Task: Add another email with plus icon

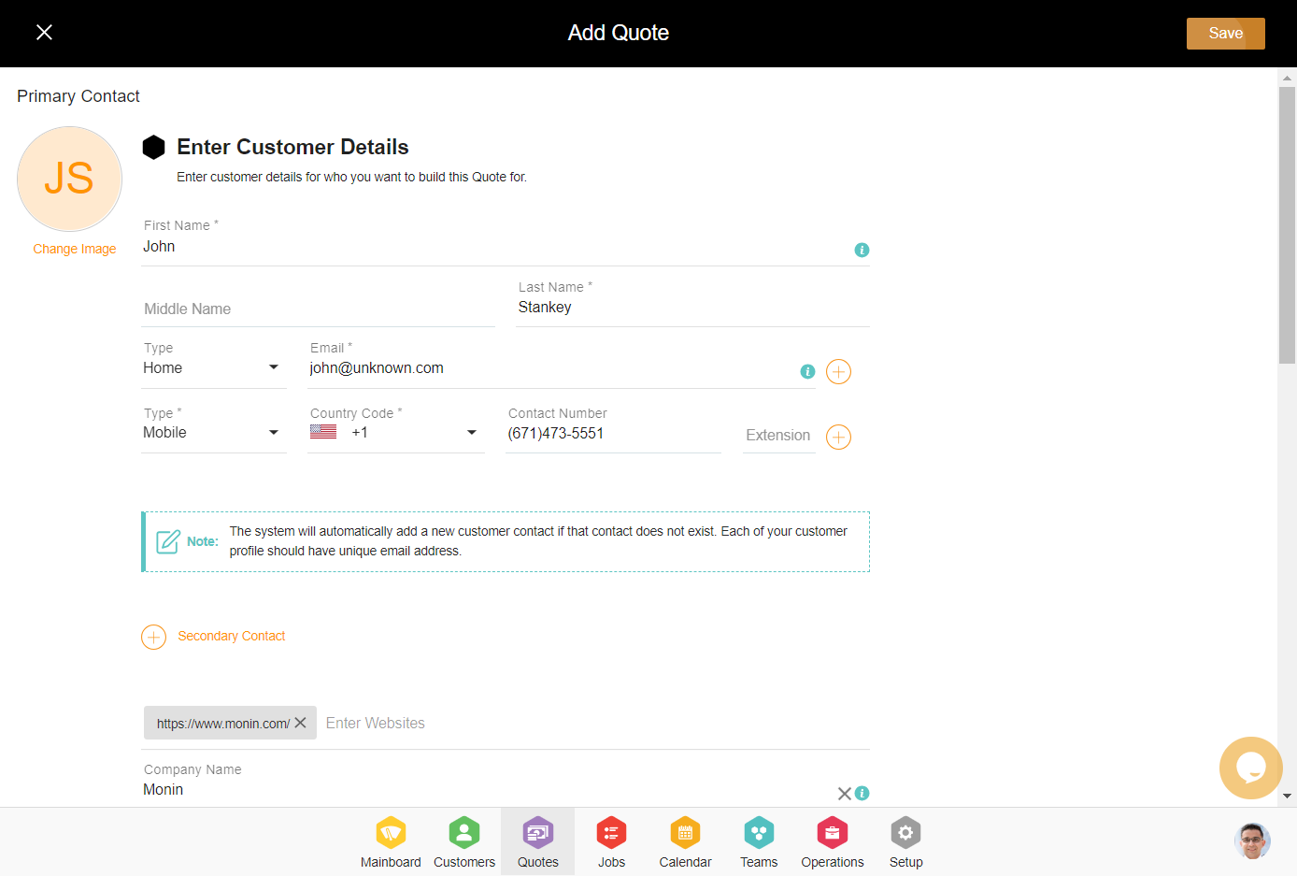Action: click(x=839, y=372)
